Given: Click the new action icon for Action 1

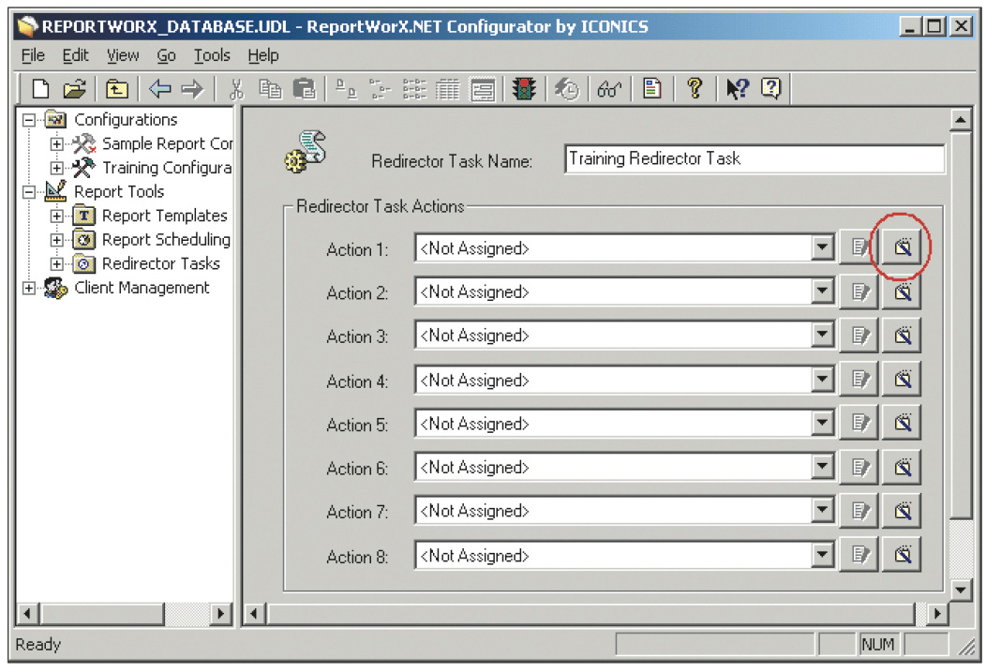Looking at the screenshot, I should pyautogui.click(x=902, y=247).
